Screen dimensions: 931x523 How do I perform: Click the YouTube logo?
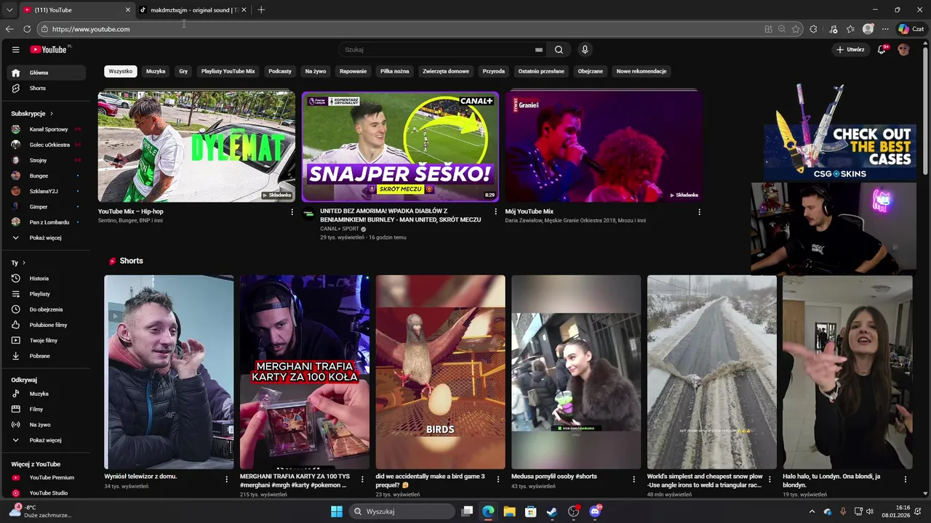[49, 49]
